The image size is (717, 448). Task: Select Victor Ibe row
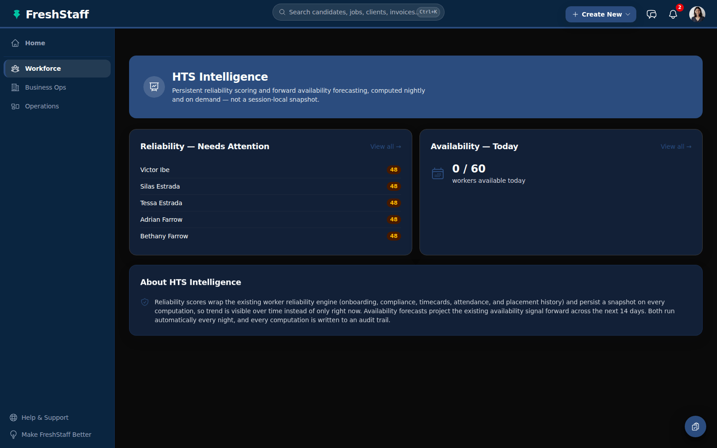(x=271, y=170)
